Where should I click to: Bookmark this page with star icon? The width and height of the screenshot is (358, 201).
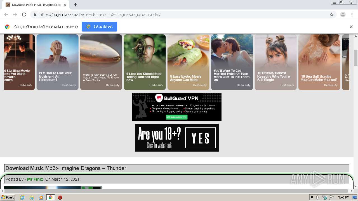point(332,15)
